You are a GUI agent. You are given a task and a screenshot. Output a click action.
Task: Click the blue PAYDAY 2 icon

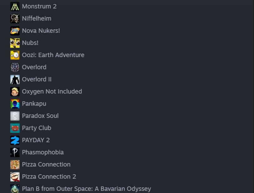click(x=15, y=140)
